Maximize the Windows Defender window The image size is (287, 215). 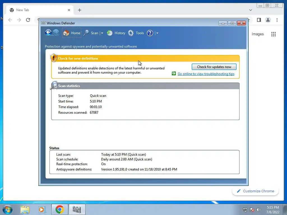(232, 23)
